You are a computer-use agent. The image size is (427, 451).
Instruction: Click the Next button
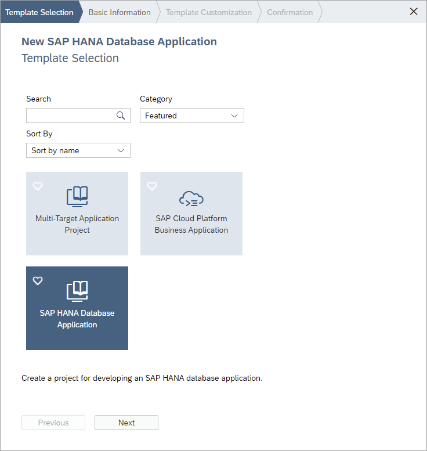(x=126, y=423)
